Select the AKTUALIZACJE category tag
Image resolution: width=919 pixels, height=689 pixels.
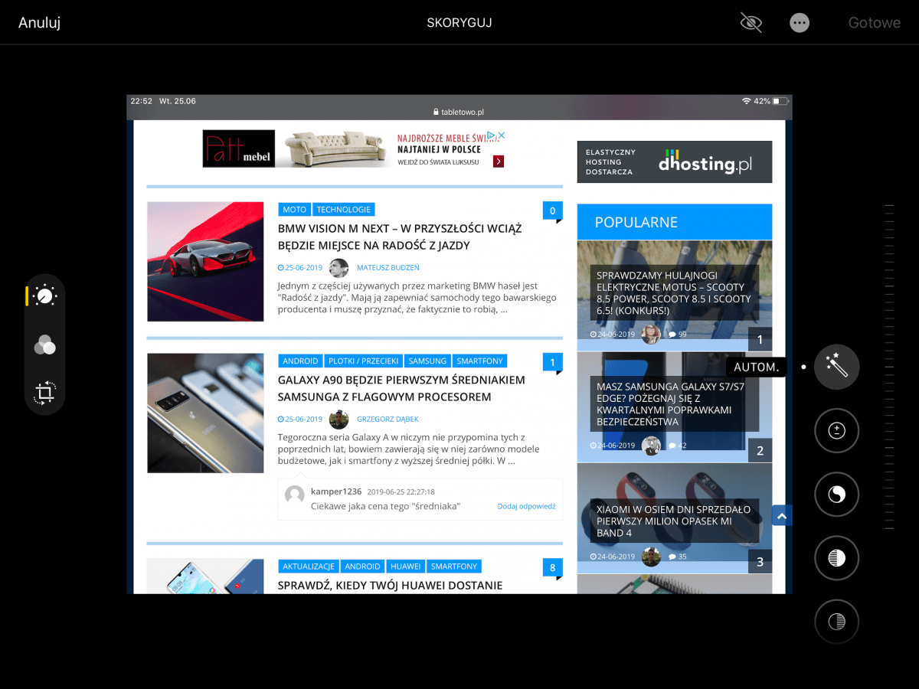click(309, 566)
